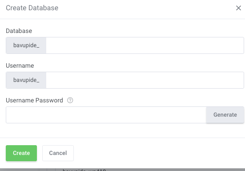This screenshot has height=171, width=245.
Task: Close the Create Database dialog
Action: 238,8
